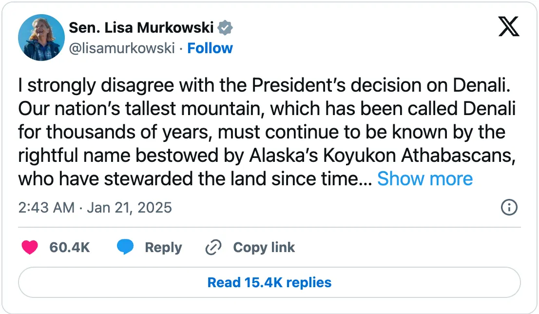Follow Lisa Murkowski's account

pyautogui.click(x=210, y=48)
